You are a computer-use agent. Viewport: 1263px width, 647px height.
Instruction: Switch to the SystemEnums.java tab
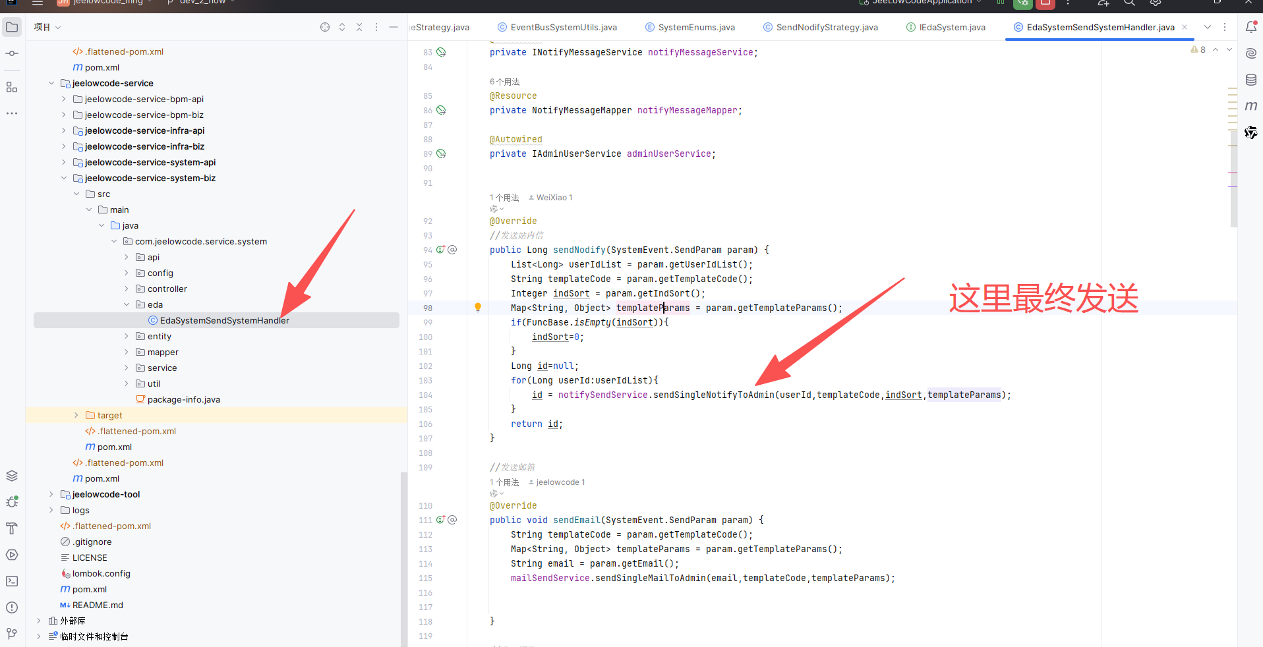pyautogui.click(x=696, y=27)
